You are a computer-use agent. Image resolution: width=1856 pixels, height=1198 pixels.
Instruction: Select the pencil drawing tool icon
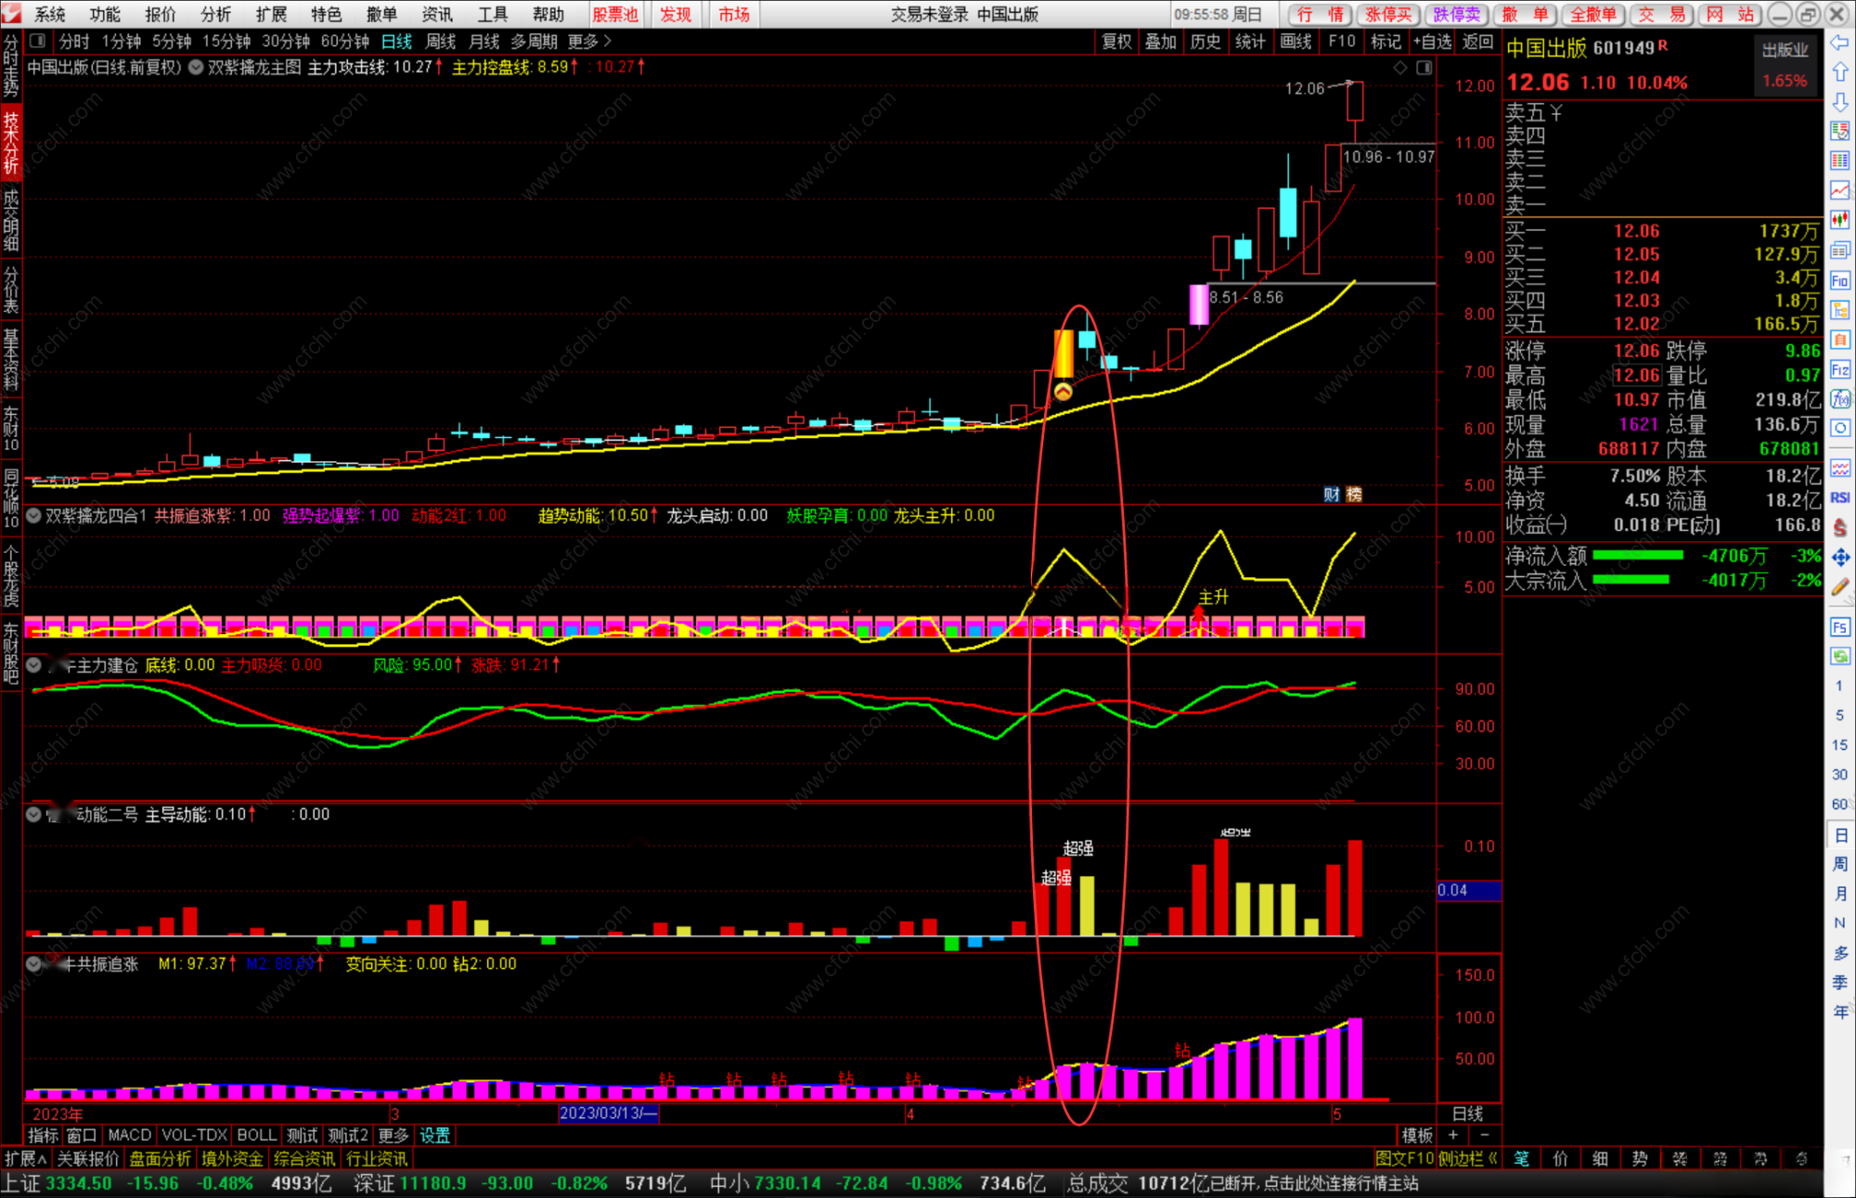[1839, 586]
